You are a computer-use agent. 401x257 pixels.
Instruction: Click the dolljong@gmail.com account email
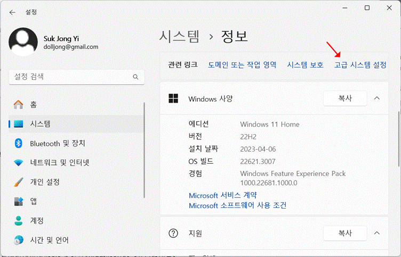pyautogui.click(x=71, y=47)
